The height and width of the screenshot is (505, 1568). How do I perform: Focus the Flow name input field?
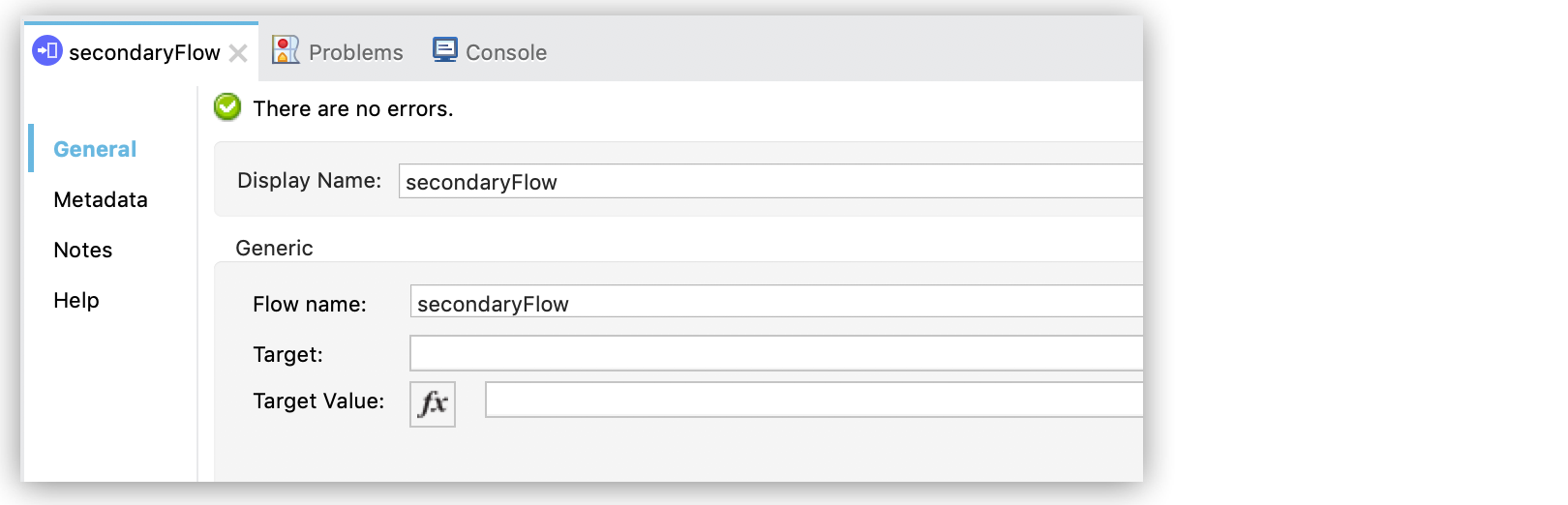click(775, 303)
